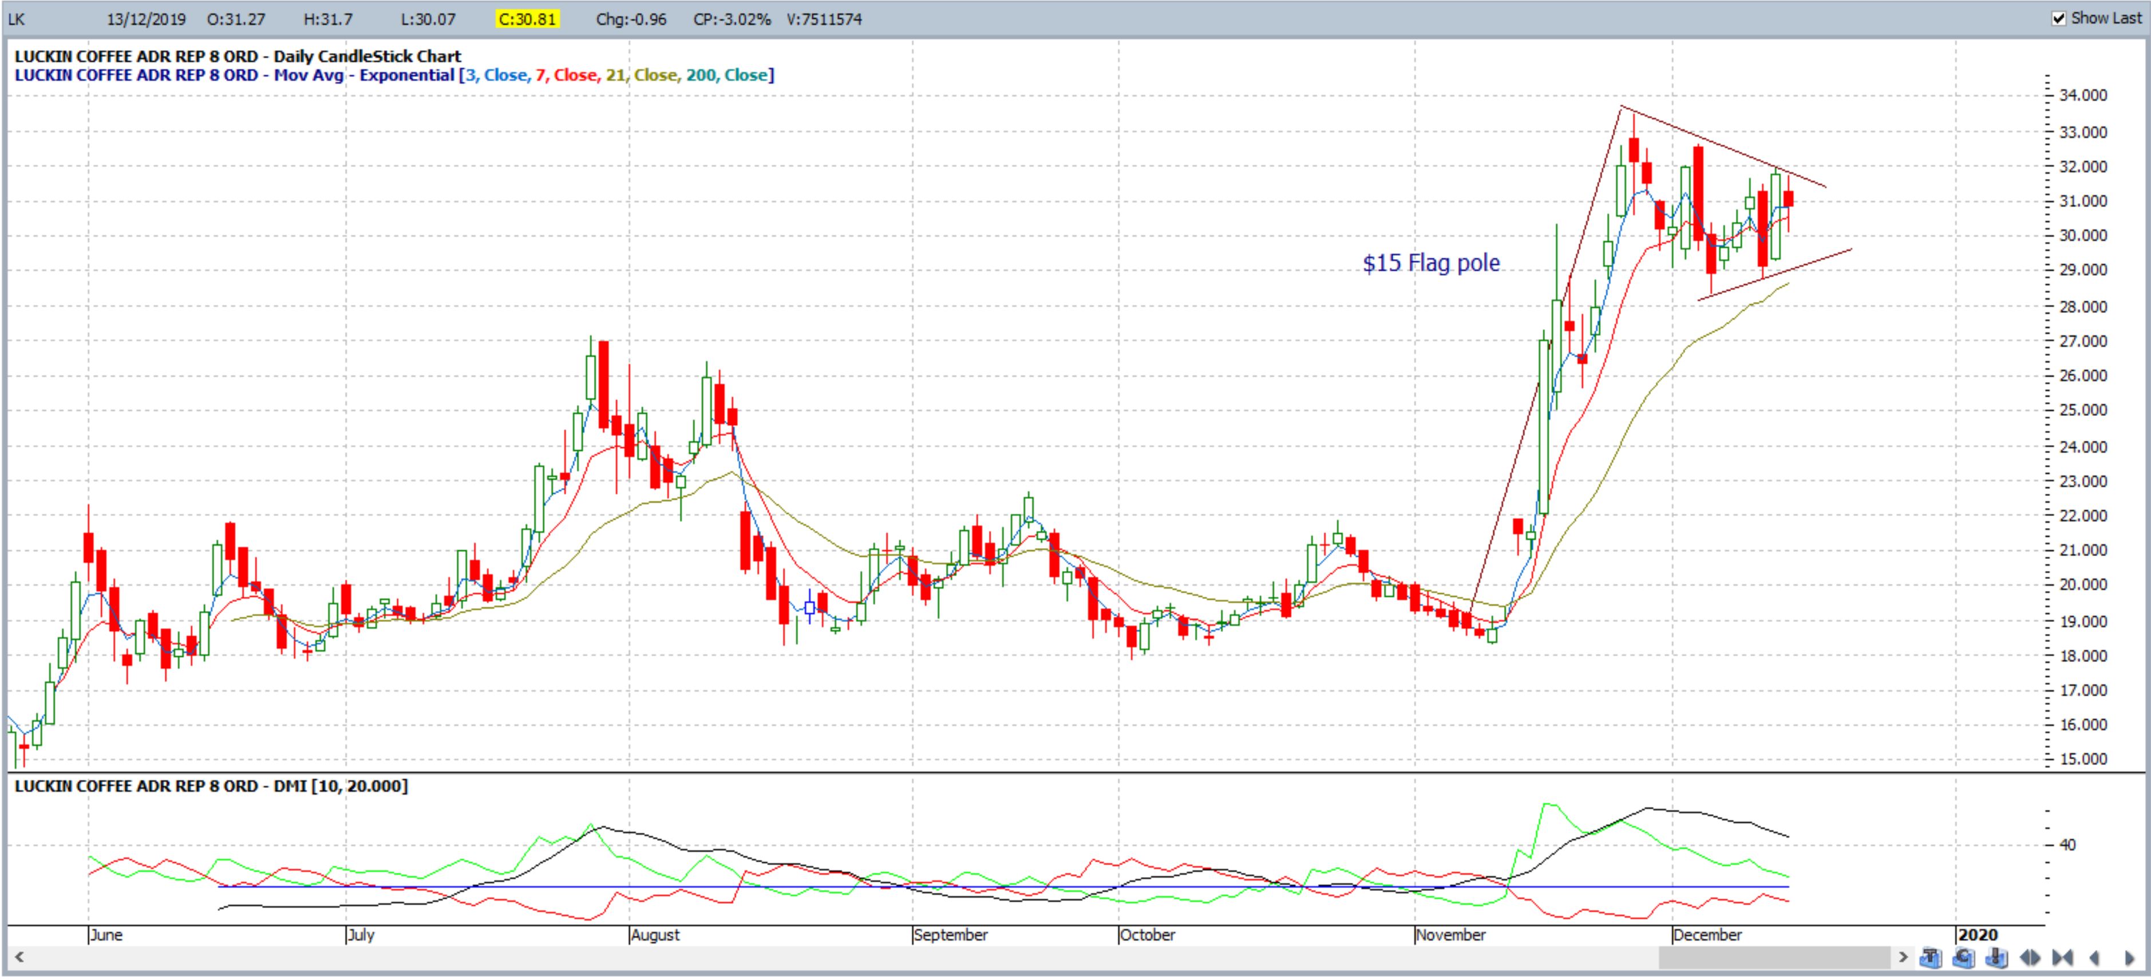Click the high value H:31.7
This screenshot has height=980, width=2151.
[327, 19]
